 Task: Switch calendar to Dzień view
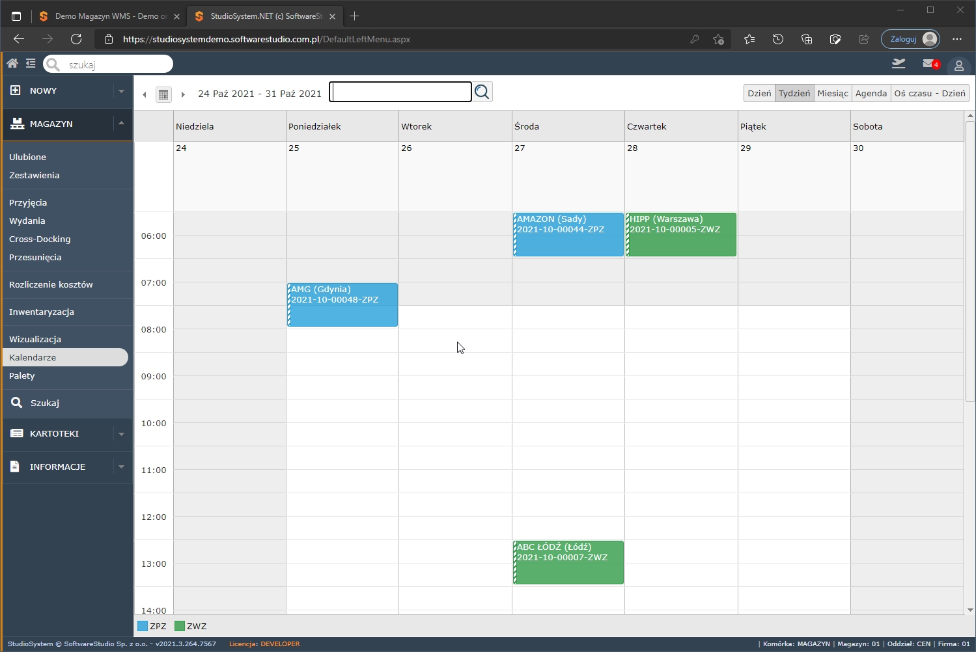tap(759, 93)
